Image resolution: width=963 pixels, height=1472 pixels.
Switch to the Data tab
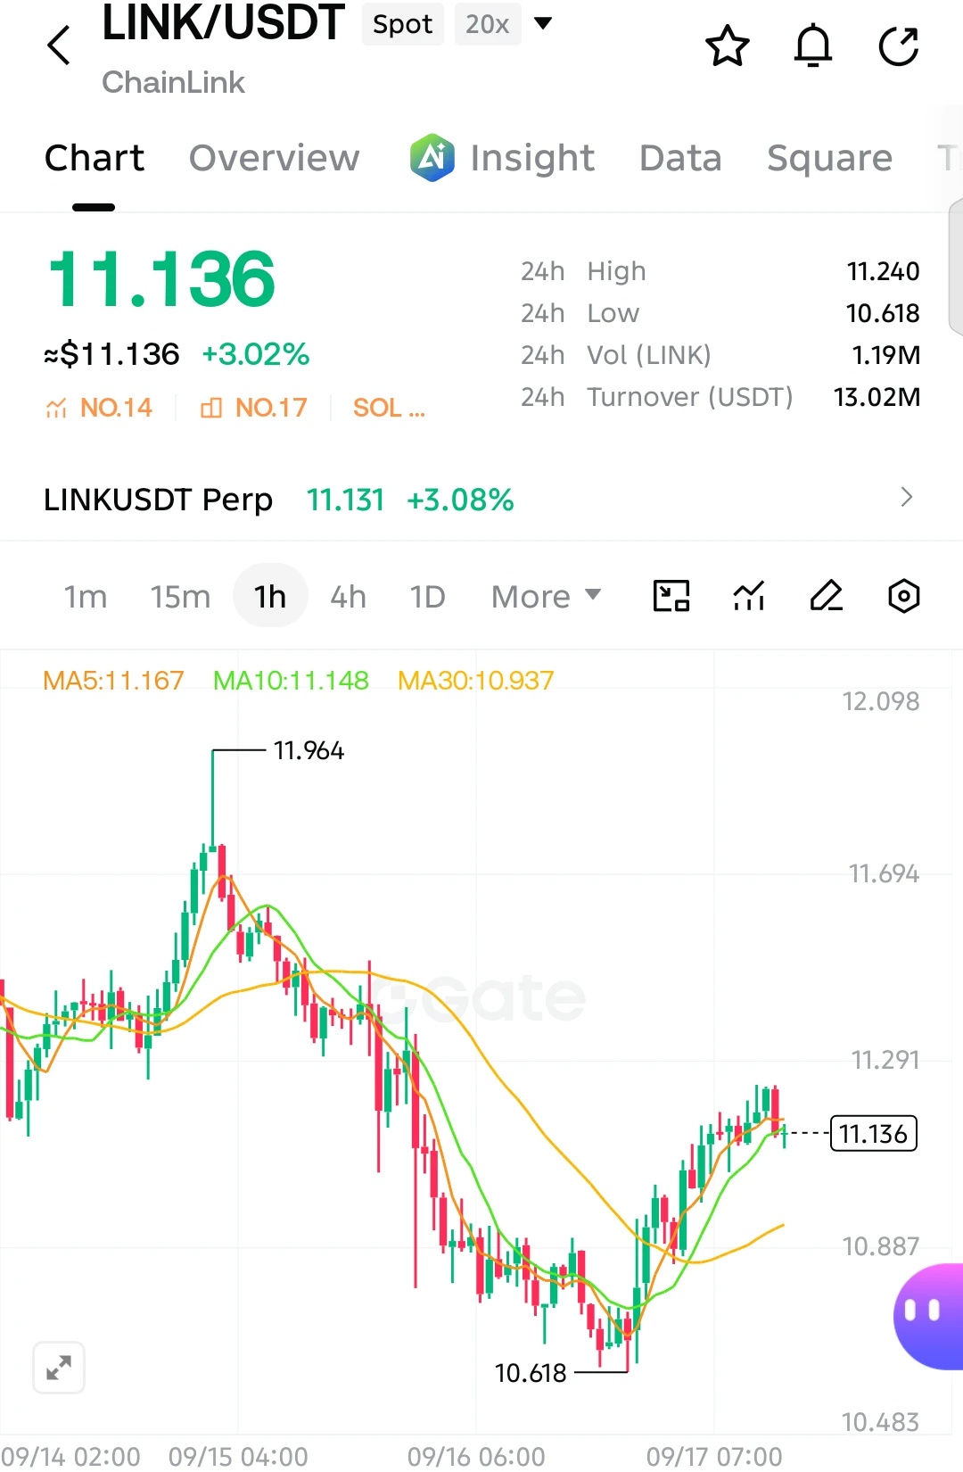(680, 158)
